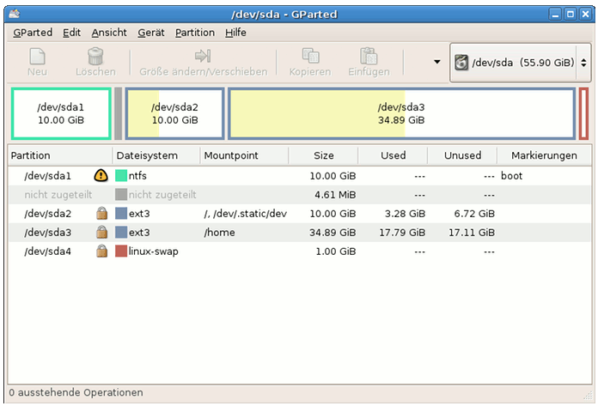Image resolution: width=598 pixels, height=406 pixels.
Task: Click the Größe ändern/Verschieben arrow icon
Action: (x=203, y=56)
